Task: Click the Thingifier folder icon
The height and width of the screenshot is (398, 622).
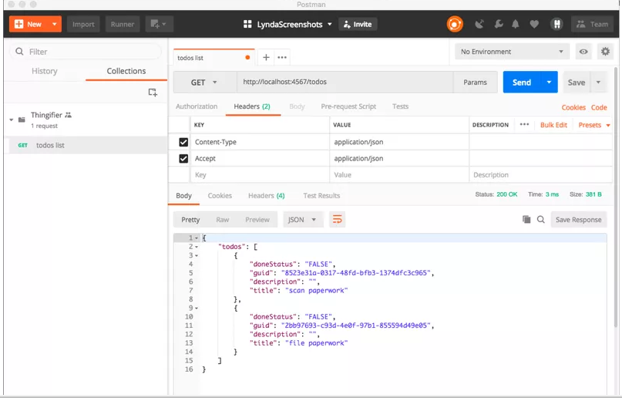Action: 22,120
